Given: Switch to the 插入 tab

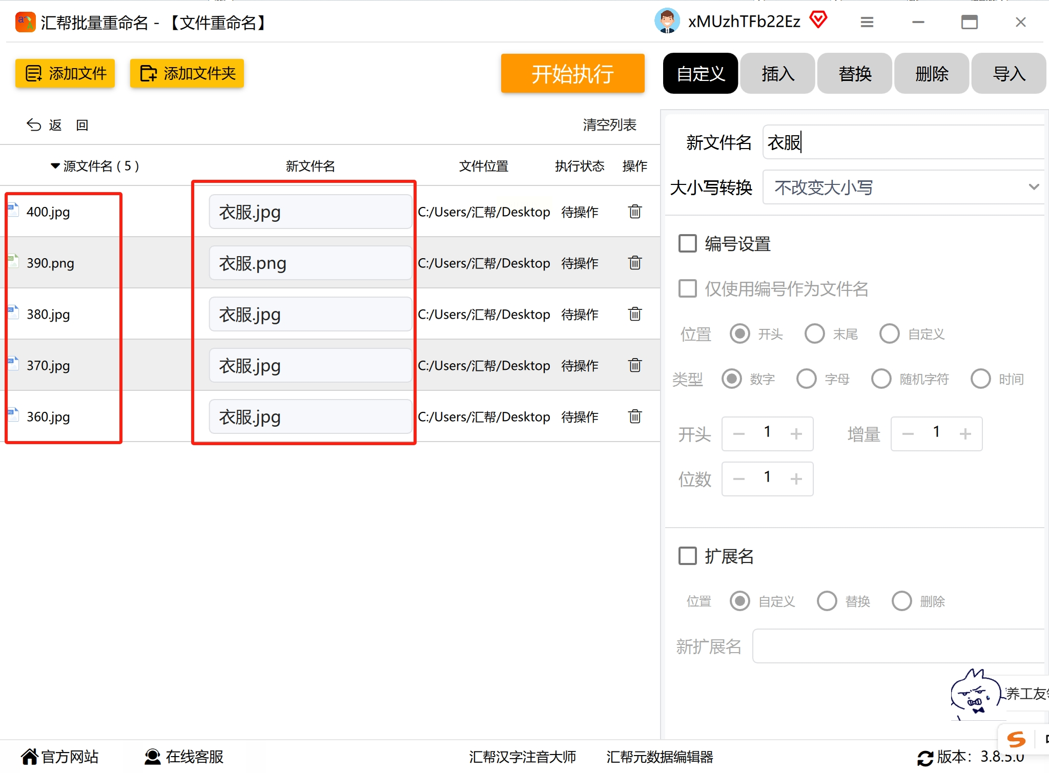Looking at the screenshot, I should pos(777,74).
